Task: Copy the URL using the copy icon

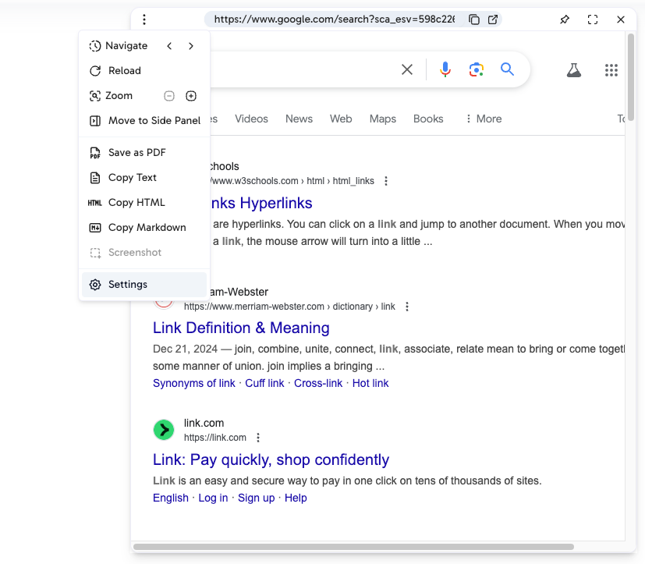Action: (473, 20)
